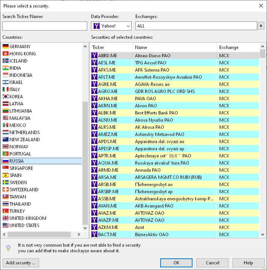This screenshot has width=267, height=270.
Task: Click Yahoo icon beside ABRD.ME ticker
Action: [94, 55]
